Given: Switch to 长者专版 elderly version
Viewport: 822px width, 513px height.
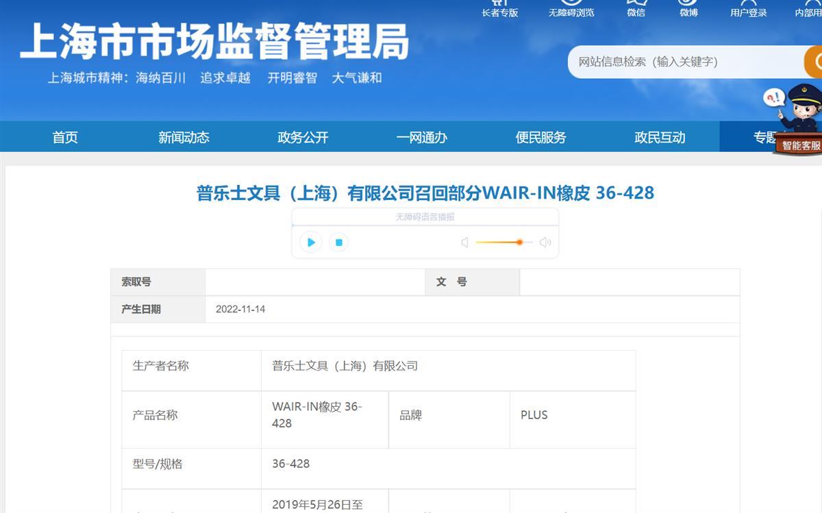Looking at the screenshot, I should (x=499, y=9).
